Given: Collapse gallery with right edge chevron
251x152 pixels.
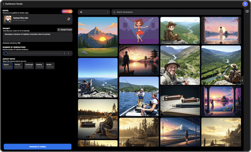Looking at the screenshot, I should point(242,80).
